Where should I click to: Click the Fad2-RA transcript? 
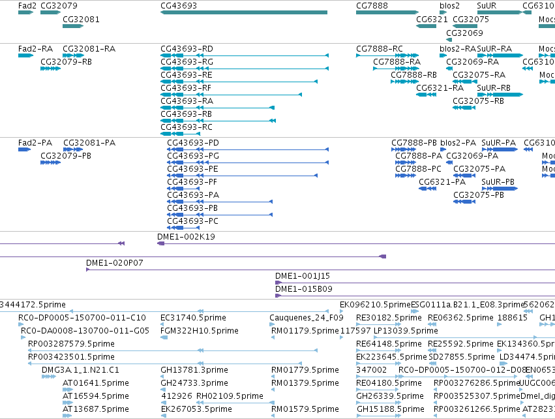pos(25,55)
